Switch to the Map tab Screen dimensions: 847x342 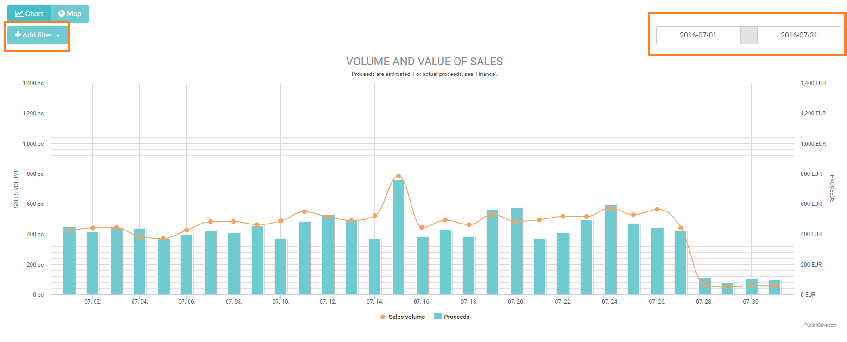(70, 14)
